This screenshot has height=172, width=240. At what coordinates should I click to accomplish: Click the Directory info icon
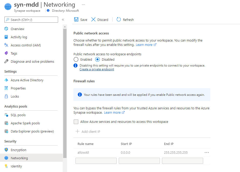[x=48, y=10]
